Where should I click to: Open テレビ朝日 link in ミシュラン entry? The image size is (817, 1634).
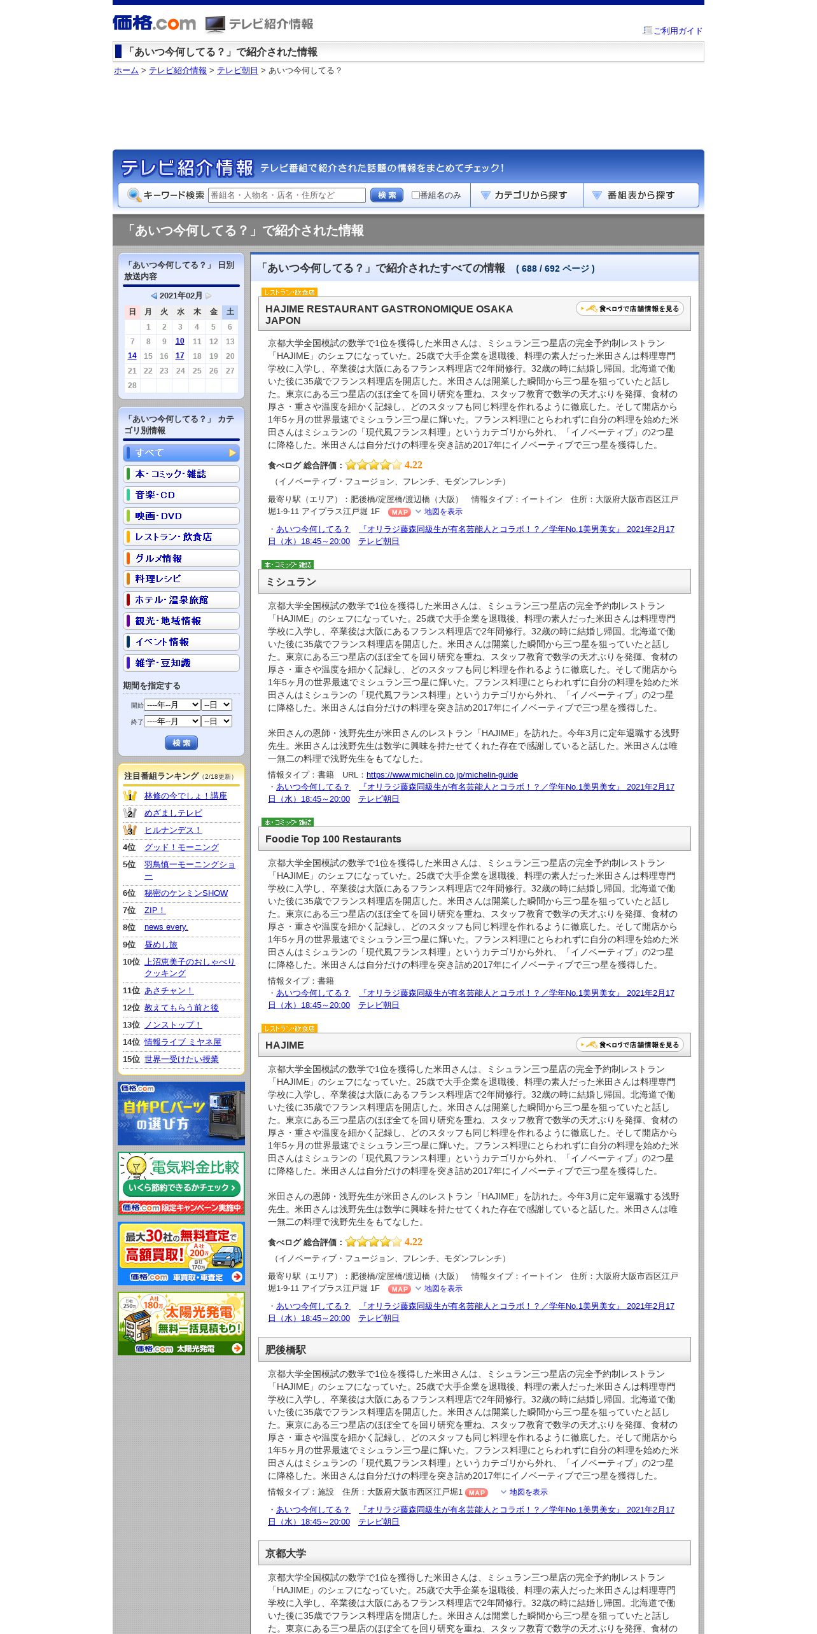(379, 799)
